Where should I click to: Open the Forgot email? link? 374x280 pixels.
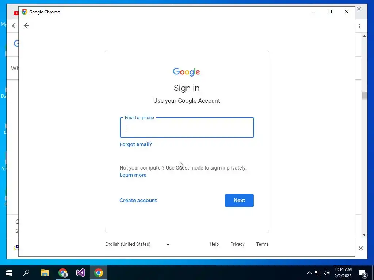[136, 144]
